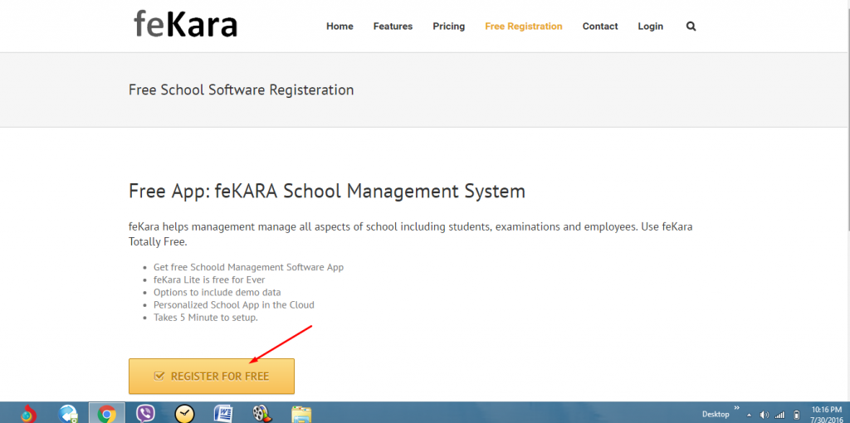Image resolution: width=850 pixels, height=423 pixels.
Task: Go to the Login page
Action: [651, 26]
